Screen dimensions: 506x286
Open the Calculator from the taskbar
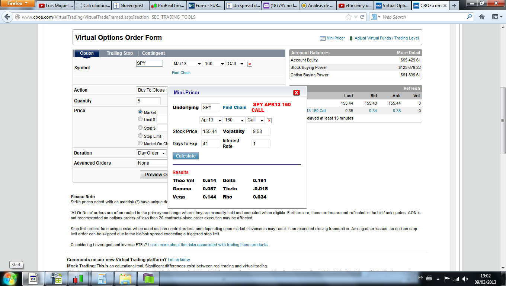point(102,279)
